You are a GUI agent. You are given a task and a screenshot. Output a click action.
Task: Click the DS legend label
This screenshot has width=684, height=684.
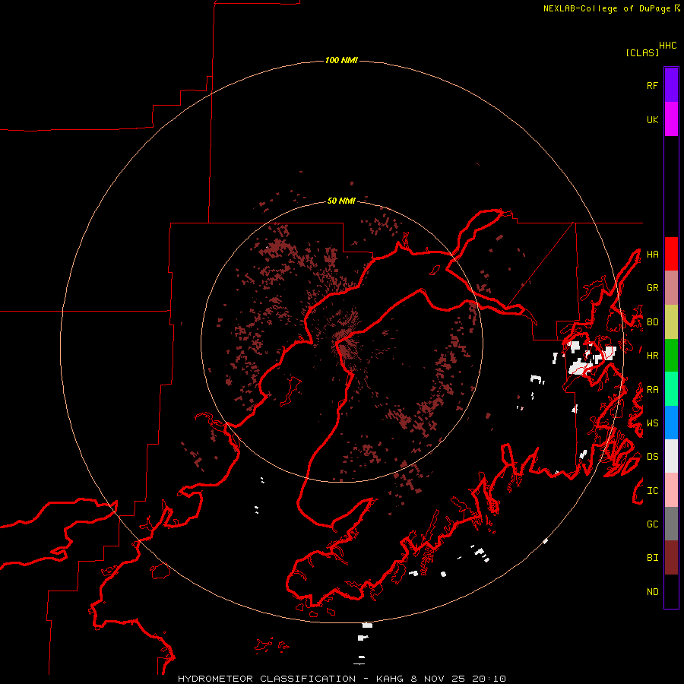[x=653, y=456]
